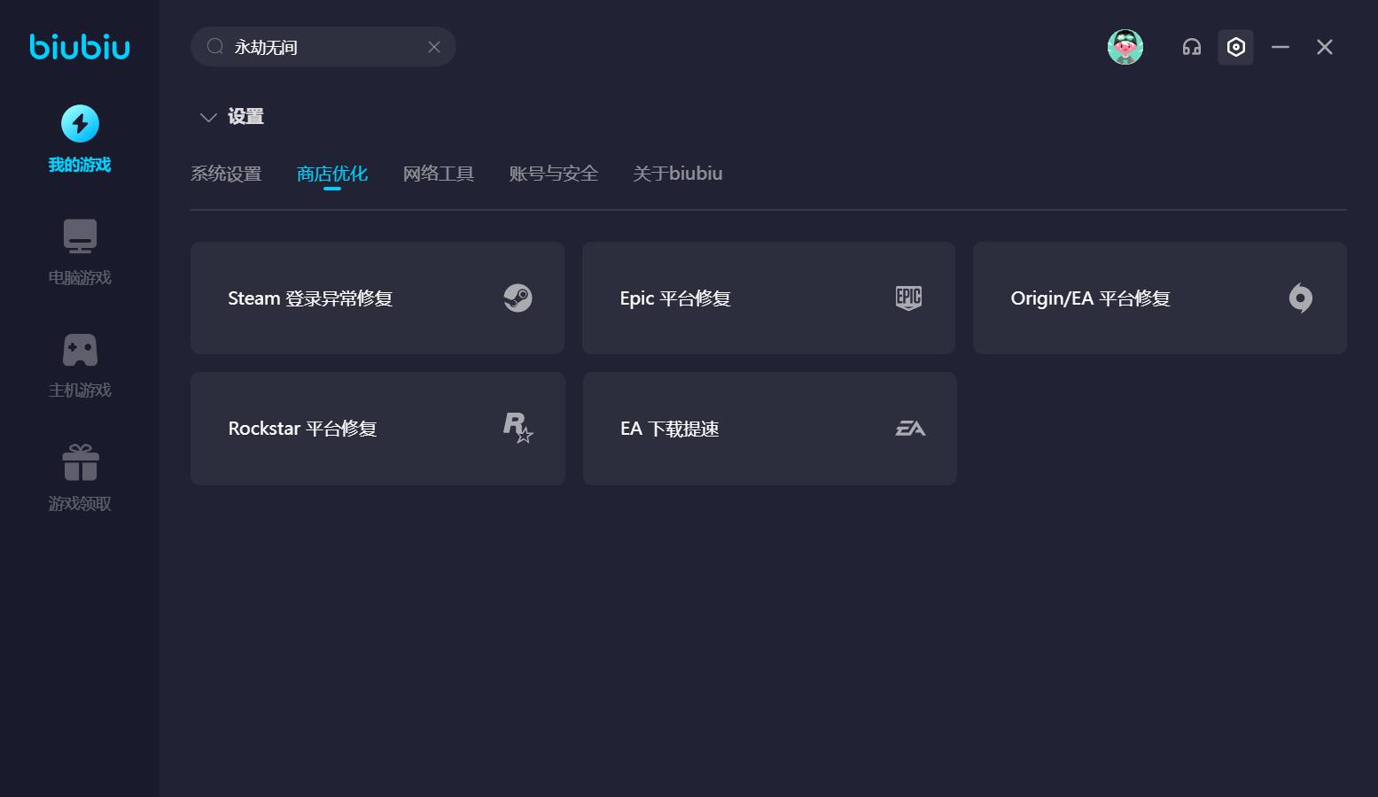Focus the 永劫无间 search field
Screen dimensions: 1378x797
[323, 47]
